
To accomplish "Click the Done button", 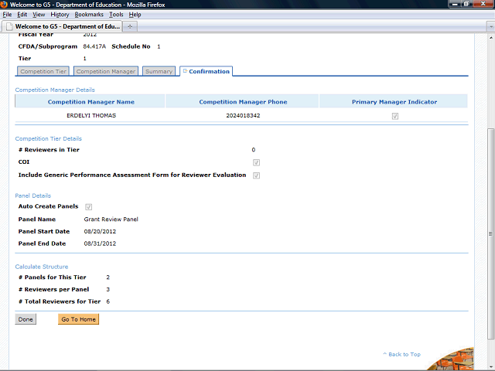I will coord(26,319).
